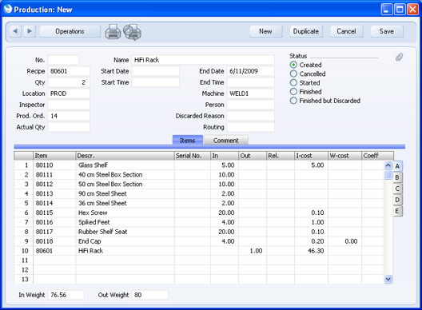The width and height of the screenshot is (422, 310).
Task: Click the Inspector field
Action: (x=69, y=105)
